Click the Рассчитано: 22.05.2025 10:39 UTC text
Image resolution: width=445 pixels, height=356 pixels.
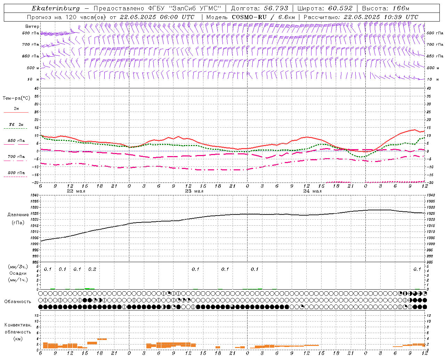click(361, 17)
